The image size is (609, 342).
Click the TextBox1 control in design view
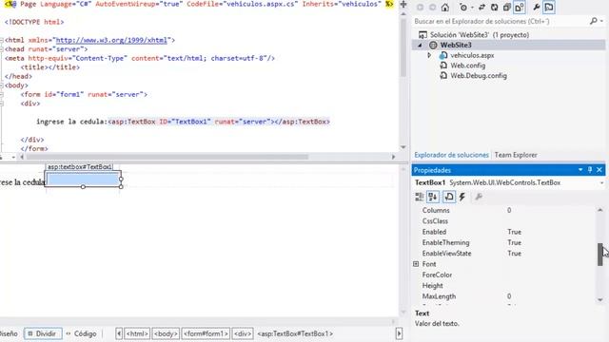83,180
